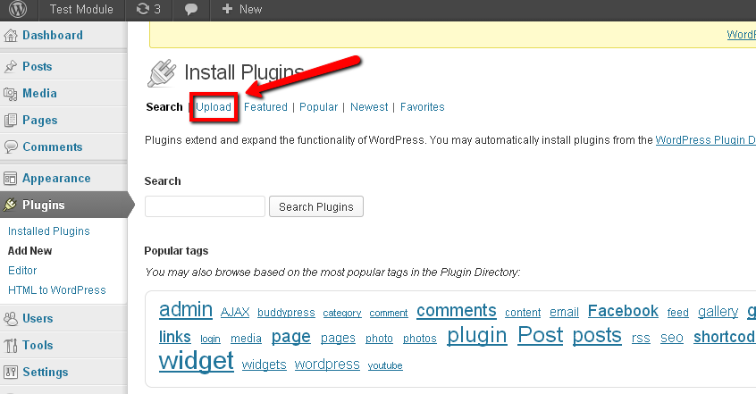The height and width of the screenshot is (394, 756).
Task: Click the Search Plugins button
Action: pyautogui.click(x=315, y=206)
